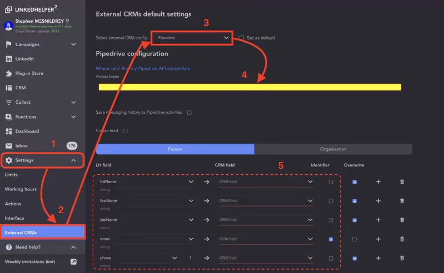The image size is (444, 273).
Task: Open Campaigns flag icon in sidebar
Action: [x=9, y=44]
